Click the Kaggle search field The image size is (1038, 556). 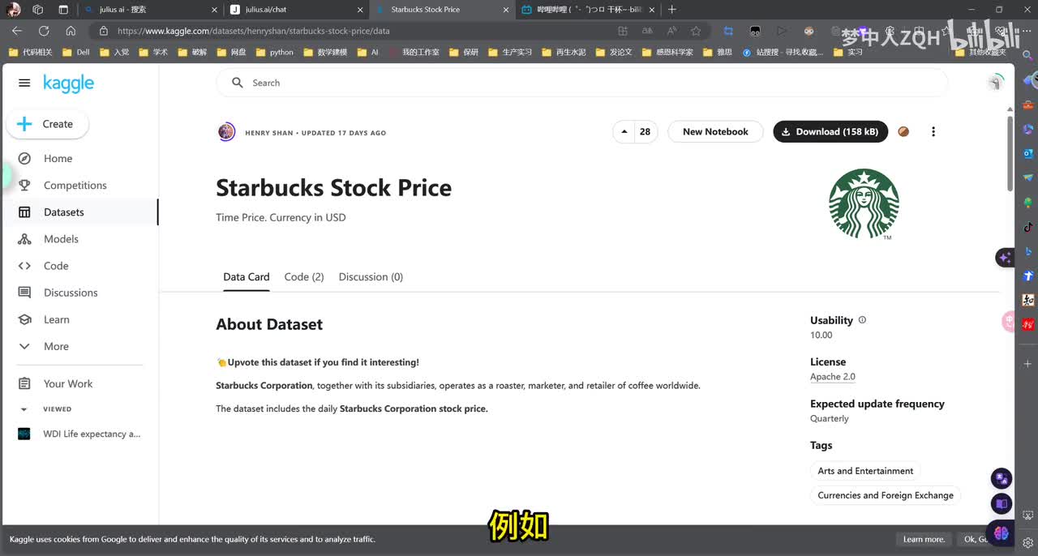pyautogui.click(x=581, y=83)
